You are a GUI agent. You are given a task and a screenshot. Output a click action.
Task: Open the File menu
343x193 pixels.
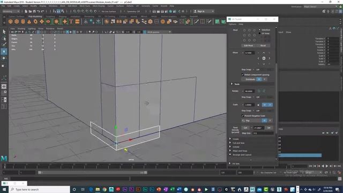coord(3,6)
